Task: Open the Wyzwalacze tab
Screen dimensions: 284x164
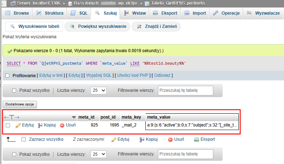Action: coord(263,13)
